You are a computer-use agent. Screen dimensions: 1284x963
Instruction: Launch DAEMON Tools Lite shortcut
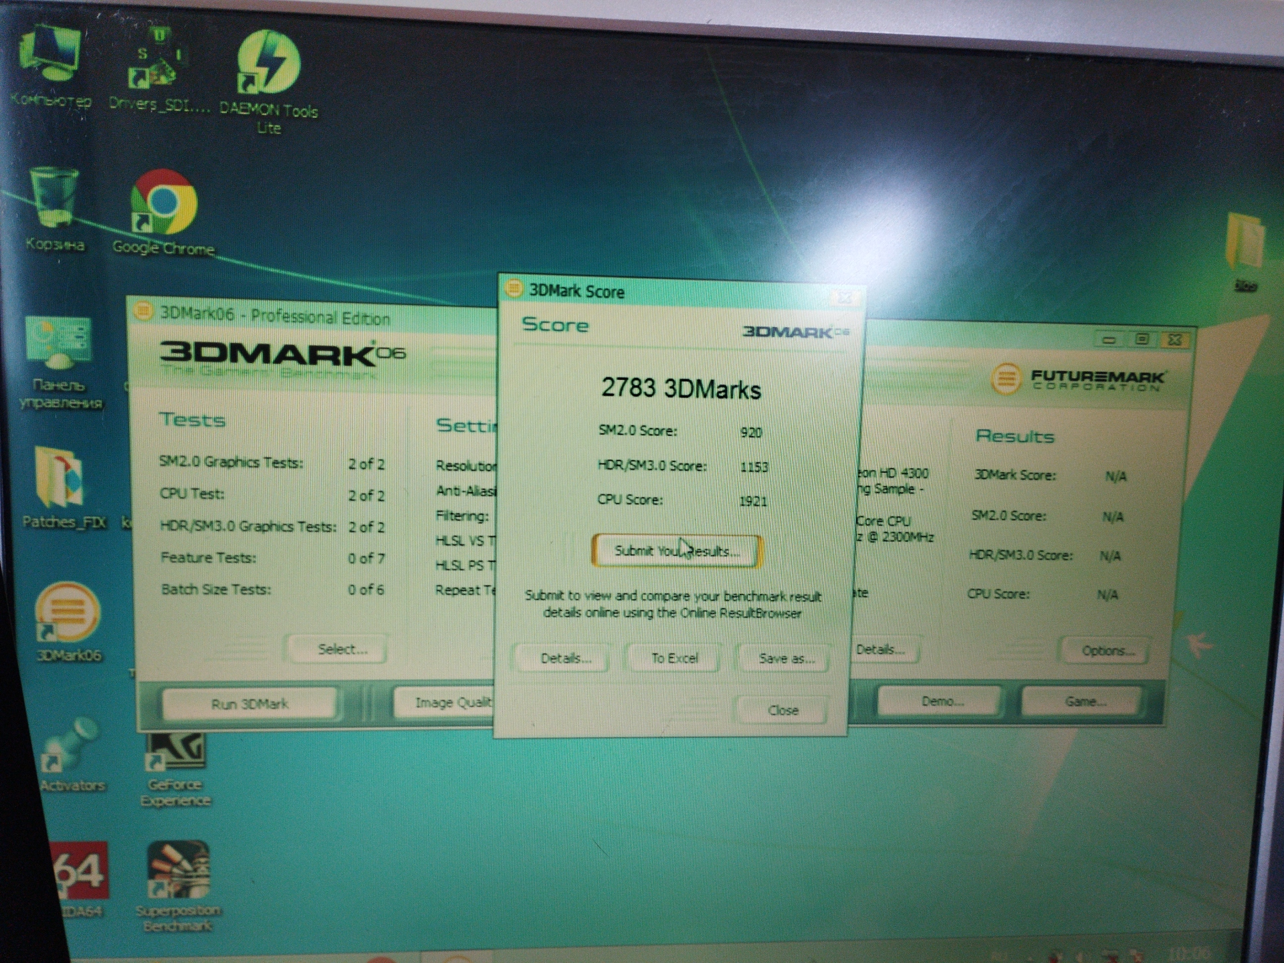(269, 80)
